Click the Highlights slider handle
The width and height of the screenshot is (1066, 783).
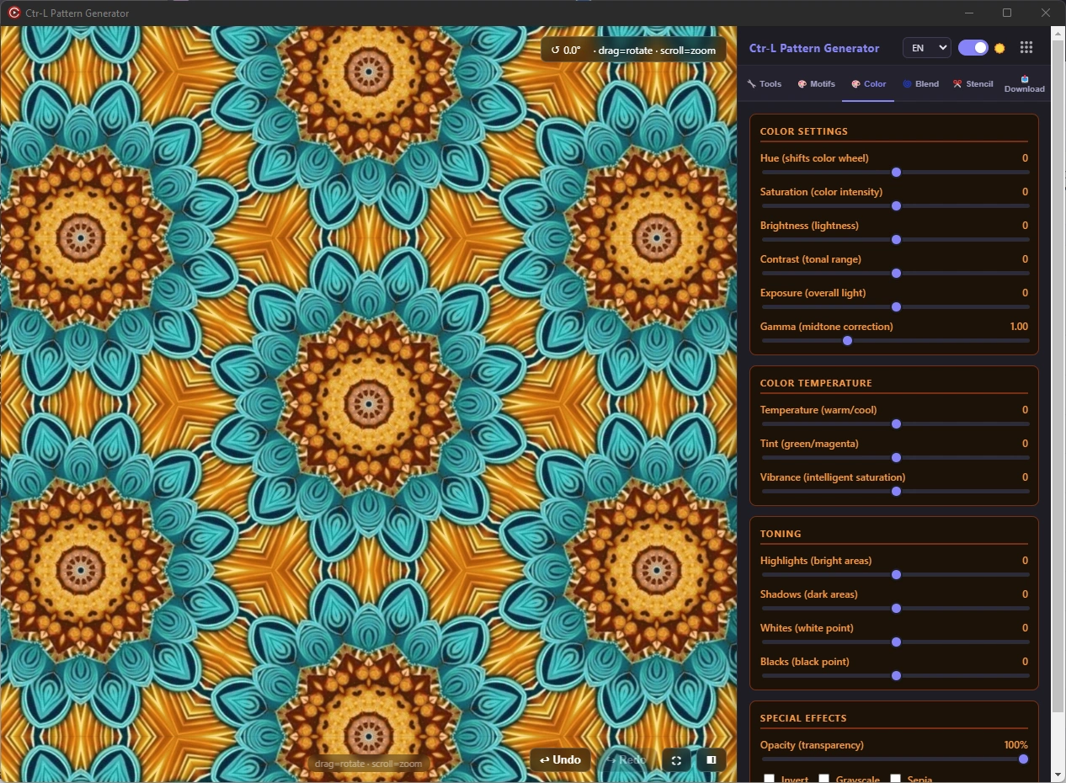896,574
